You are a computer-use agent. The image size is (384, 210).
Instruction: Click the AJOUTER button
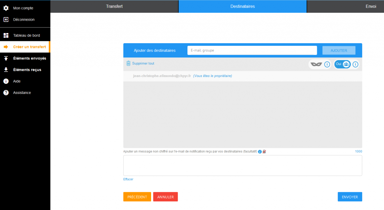point(339,50)
